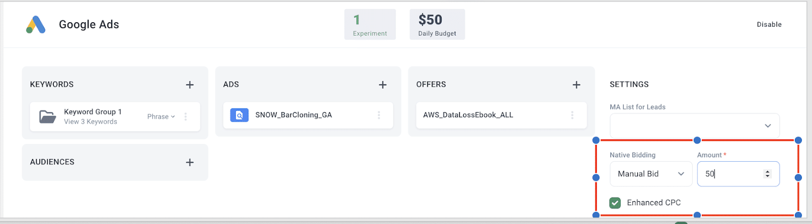Click the 1 Experiment summary tile
Image resolution: width=812 pixels, height=224 pixels.
click(x=370, y=24)
